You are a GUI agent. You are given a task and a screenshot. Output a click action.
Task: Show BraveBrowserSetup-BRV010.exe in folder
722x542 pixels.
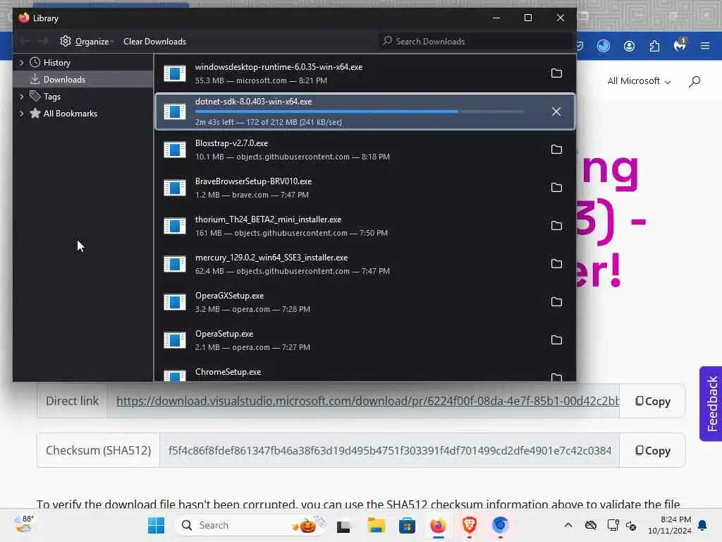click(556, 188)
